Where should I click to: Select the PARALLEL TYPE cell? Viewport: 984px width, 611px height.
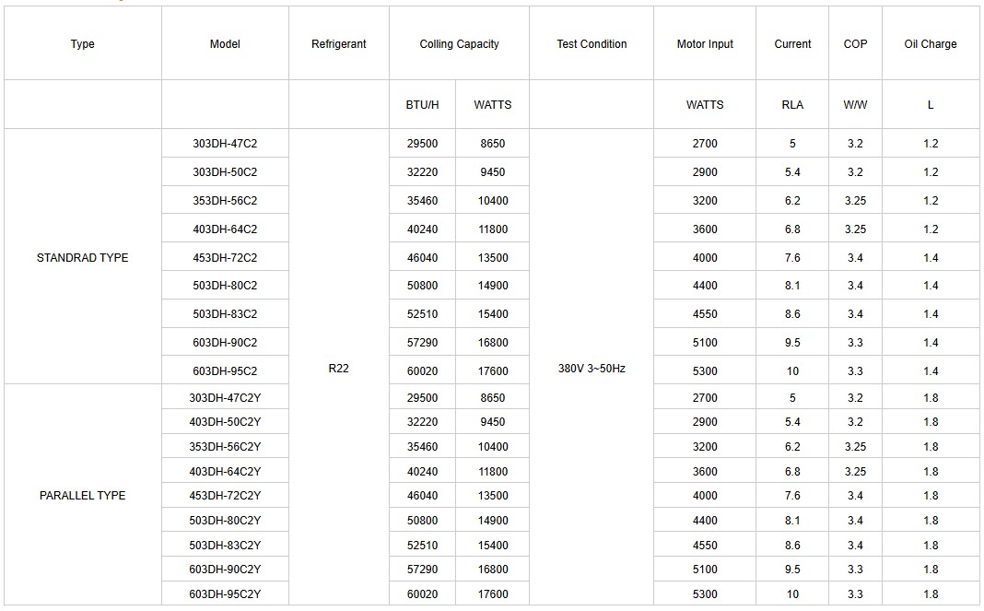83,496
